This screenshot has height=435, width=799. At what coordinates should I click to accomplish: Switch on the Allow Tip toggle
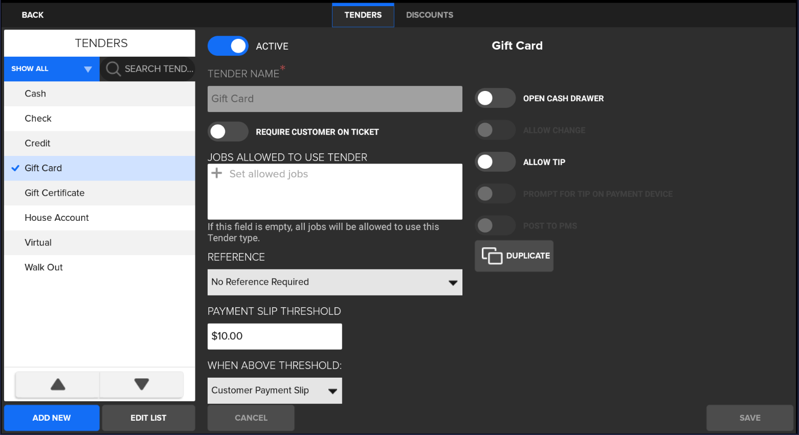495,162
